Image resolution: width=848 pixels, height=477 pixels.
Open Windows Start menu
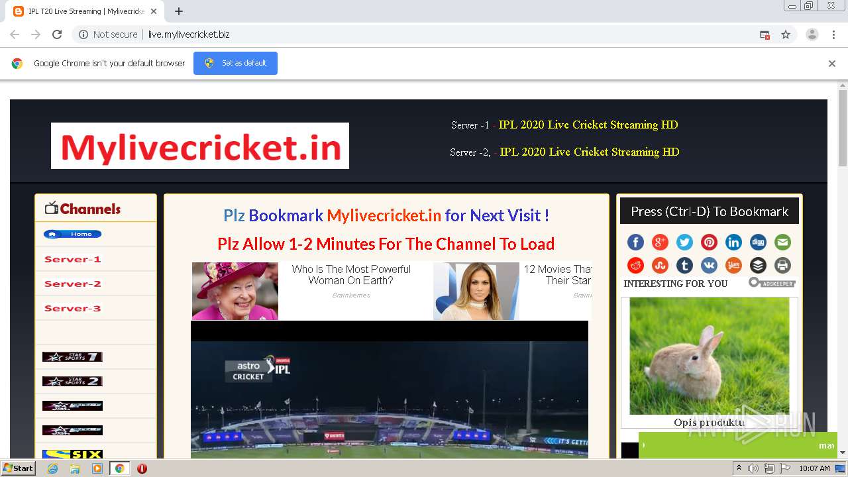(18, 468)
